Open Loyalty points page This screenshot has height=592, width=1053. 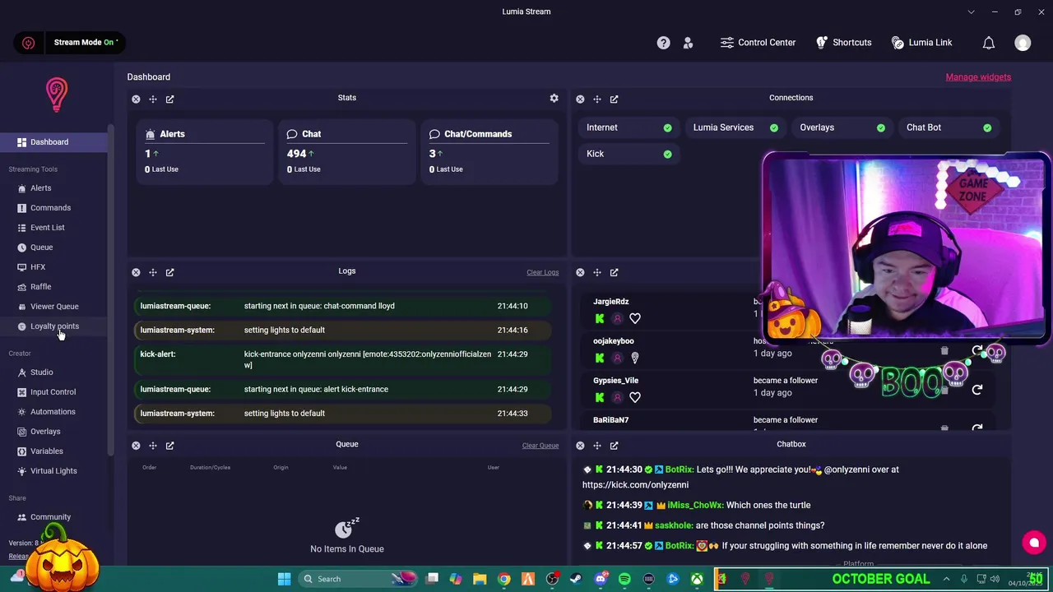[x=53, y=326]
